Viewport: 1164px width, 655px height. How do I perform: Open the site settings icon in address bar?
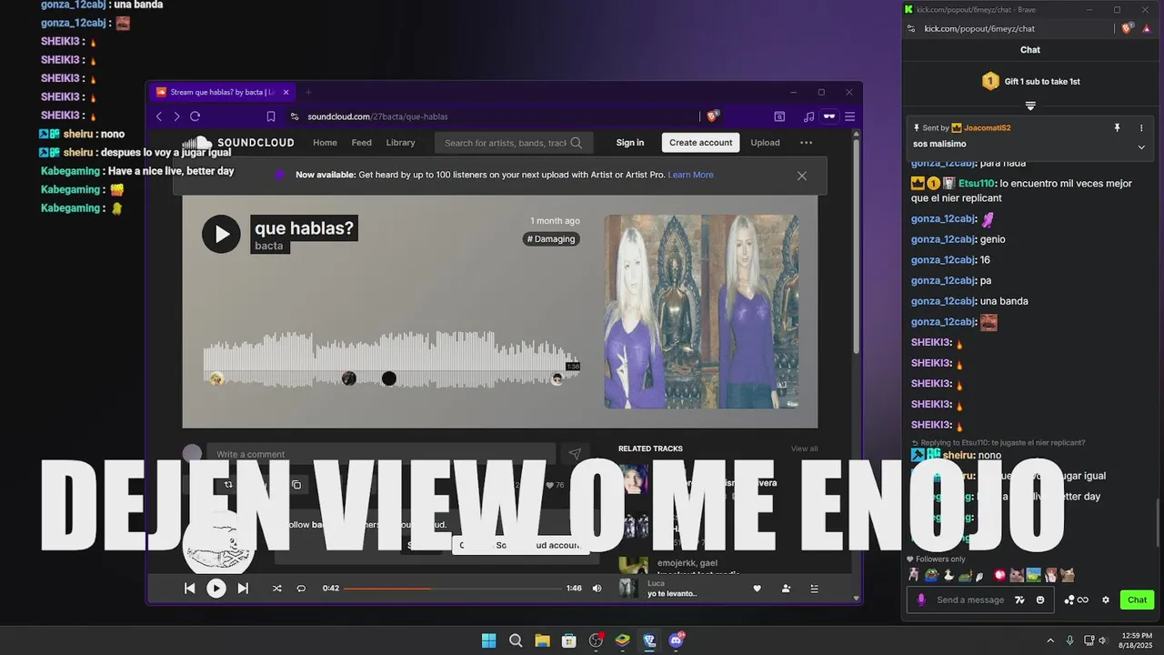294,116
